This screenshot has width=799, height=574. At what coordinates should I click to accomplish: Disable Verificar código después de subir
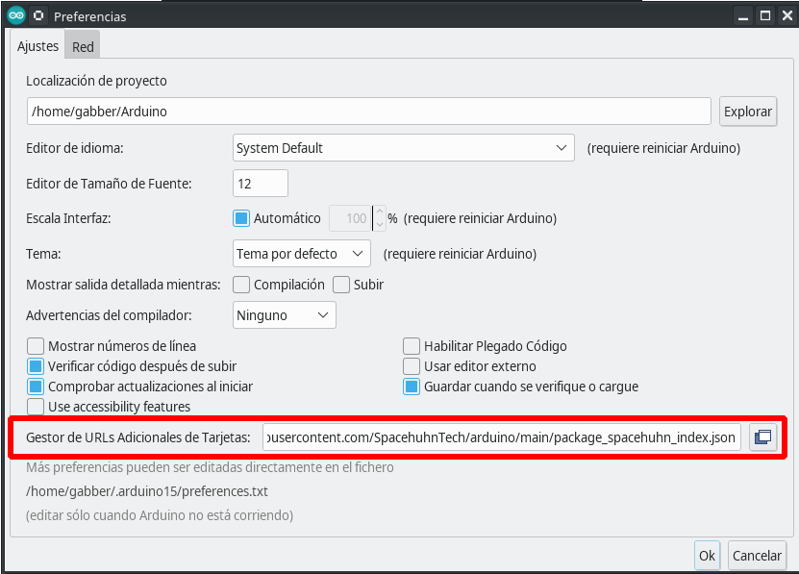36,365
